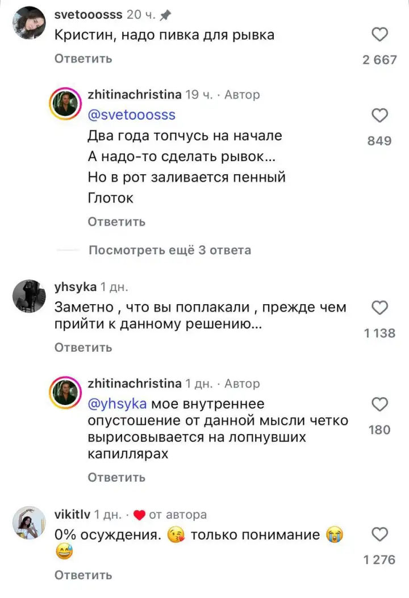Click username zhitinachristina above the poem reply
409x598 pixels.
pyautogui.click(x=135, y=95)
